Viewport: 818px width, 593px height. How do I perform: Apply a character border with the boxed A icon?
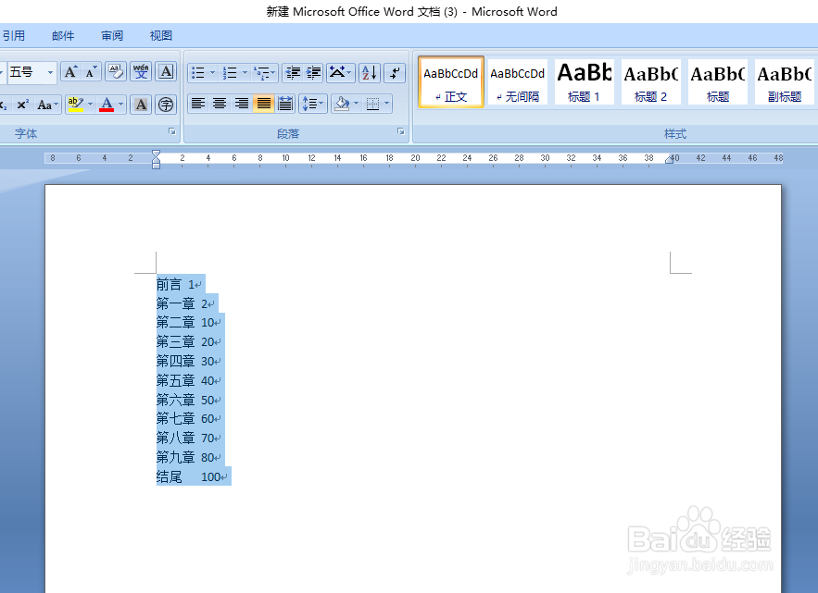[x=166, y=72]
